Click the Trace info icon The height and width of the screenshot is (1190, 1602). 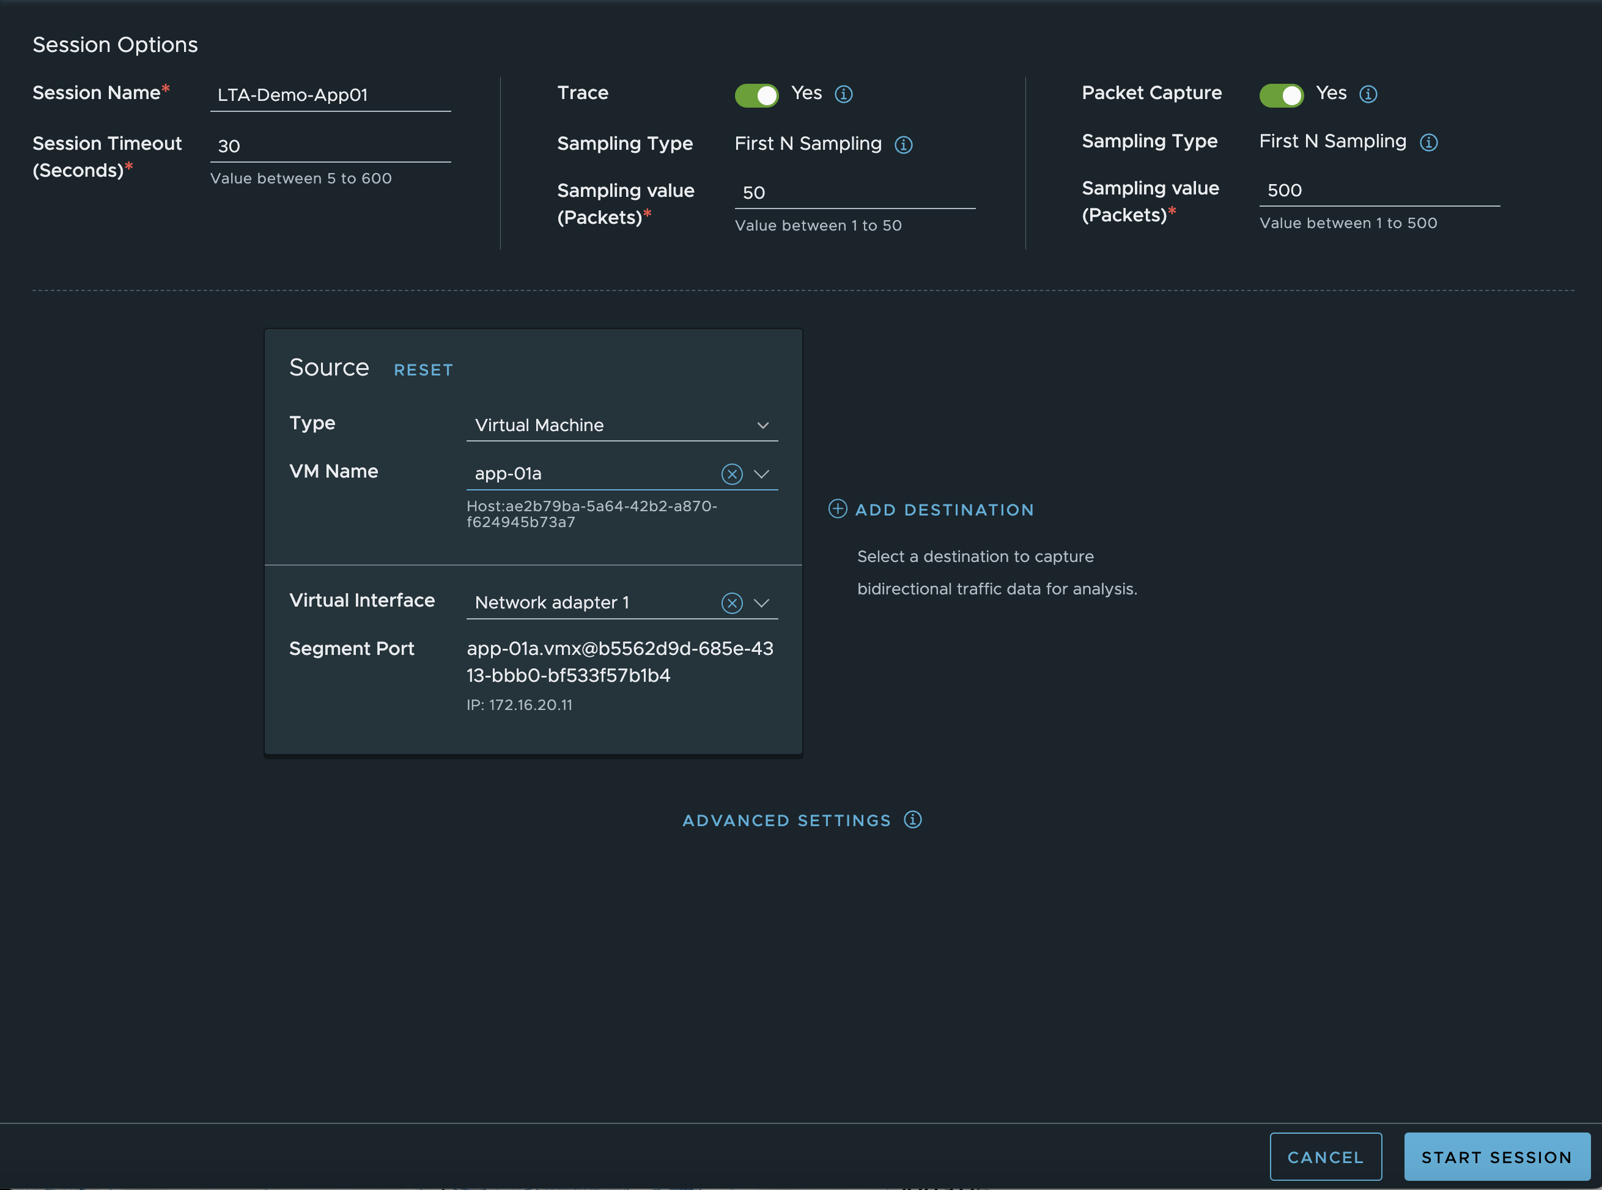(844, 94)
